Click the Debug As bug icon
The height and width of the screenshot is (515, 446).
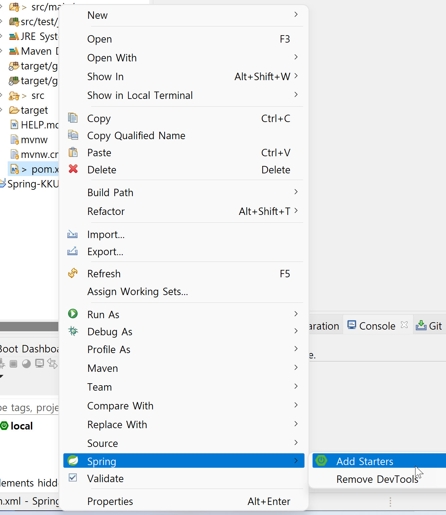tap(73, 331)
